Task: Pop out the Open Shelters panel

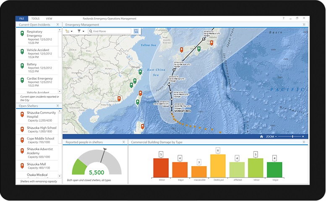Action: (57, 106)
